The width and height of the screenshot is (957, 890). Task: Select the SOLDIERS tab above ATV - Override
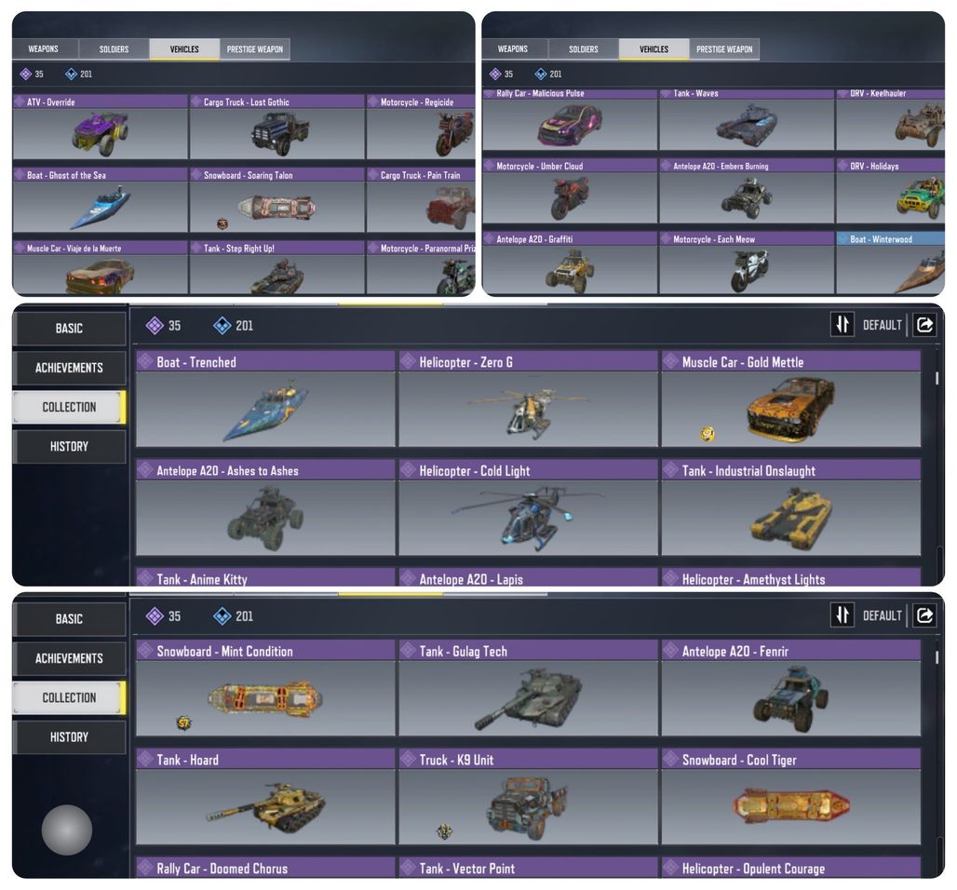pyautogui.click(x=115, y=48)
